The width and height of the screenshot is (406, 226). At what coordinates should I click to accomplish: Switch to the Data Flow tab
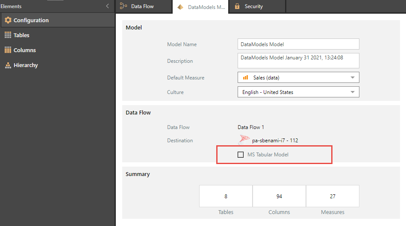click(142, 6)
